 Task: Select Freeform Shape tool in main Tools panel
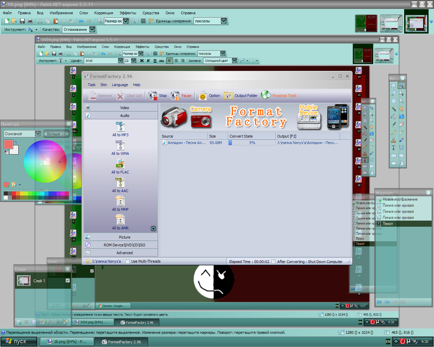pos(401,163)
